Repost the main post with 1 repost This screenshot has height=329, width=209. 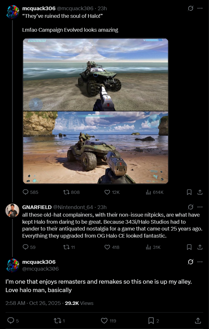coord(59,321)
